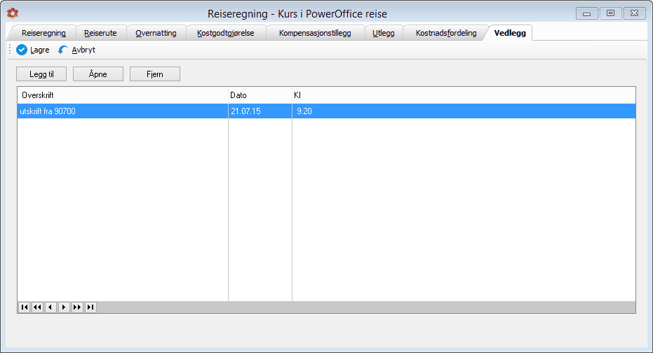Select the row 'utskrift fra 90700'
This screenshot has width=653, height=353.
327,111
